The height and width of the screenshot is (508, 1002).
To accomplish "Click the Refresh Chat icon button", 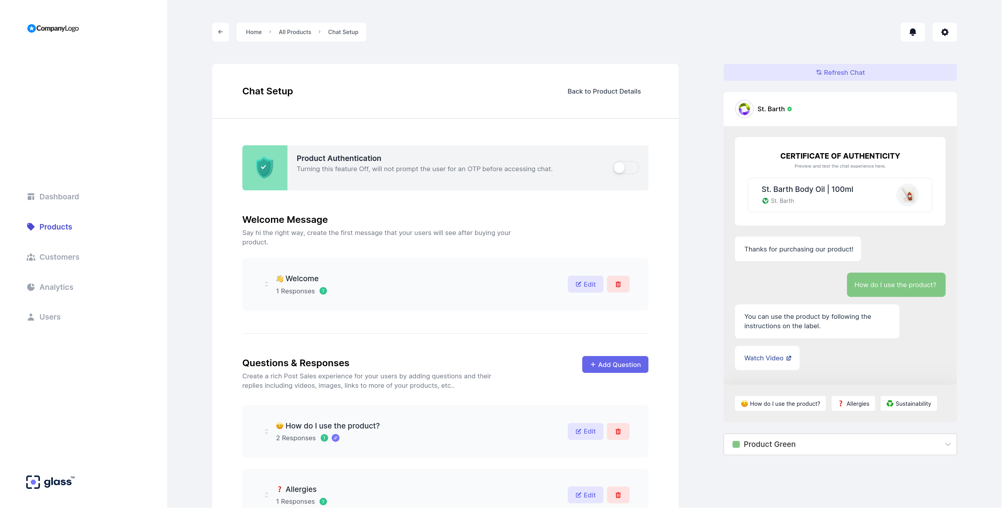I will click(818, 72).
